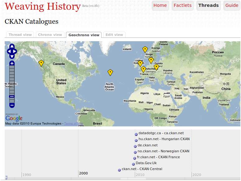Select the marker near Poland/Hungary
Screen dimensions: 241x181
(156, 67)
